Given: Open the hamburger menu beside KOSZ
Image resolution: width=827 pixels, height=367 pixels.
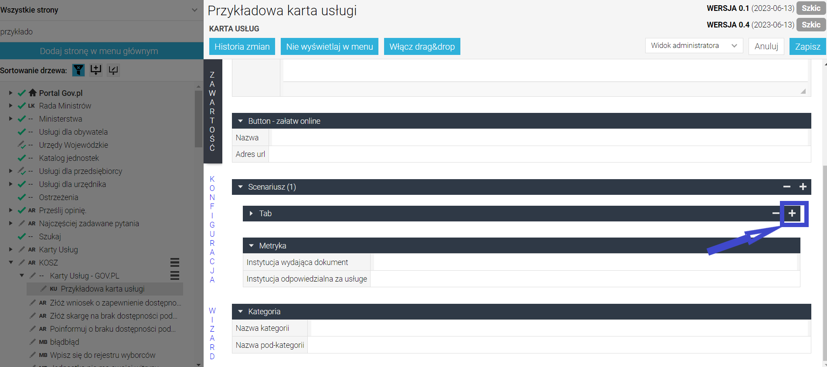Looking at the screenshot, I should pos(175,262).
